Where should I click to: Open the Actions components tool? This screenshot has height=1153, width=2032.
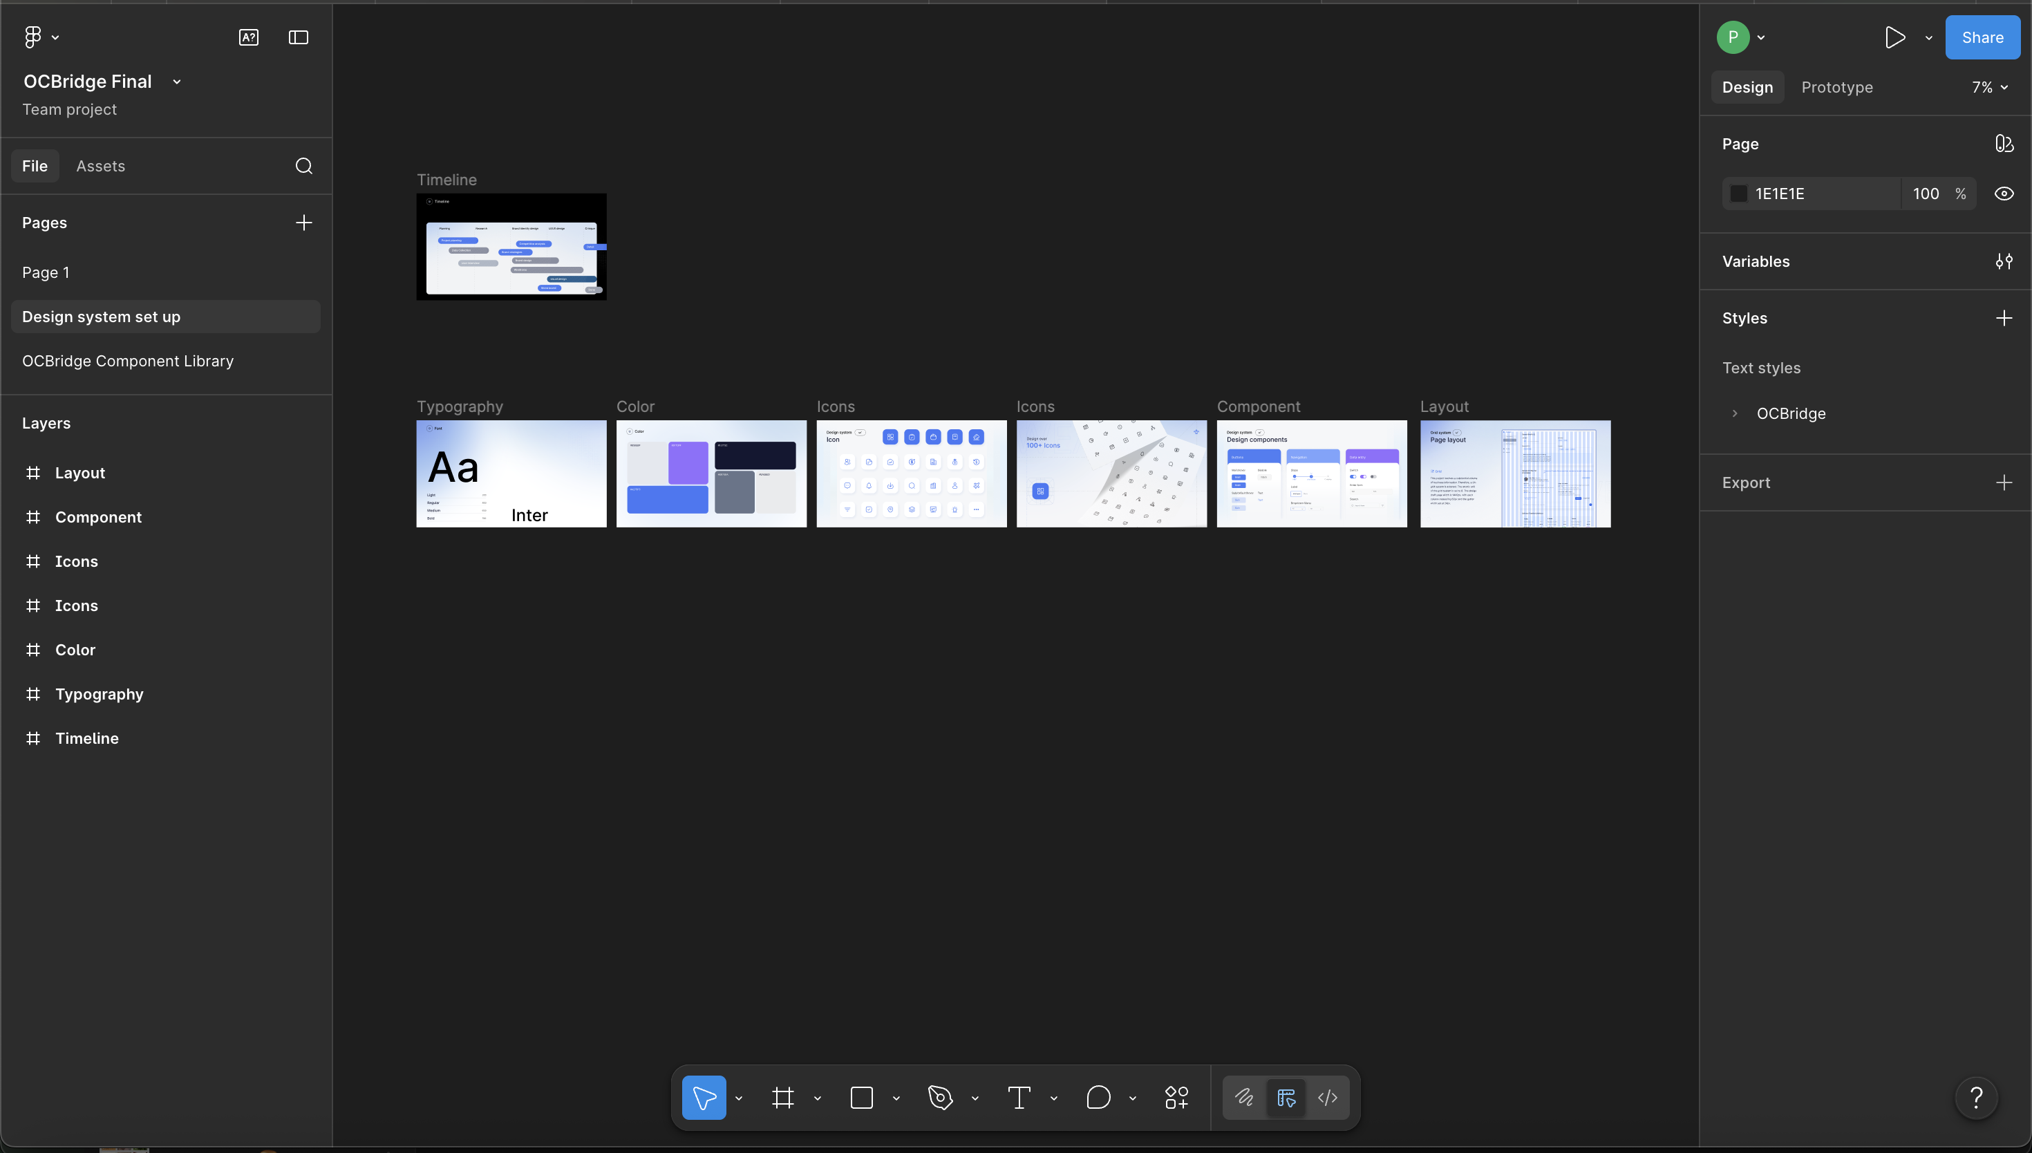tap(1176, 1098)
